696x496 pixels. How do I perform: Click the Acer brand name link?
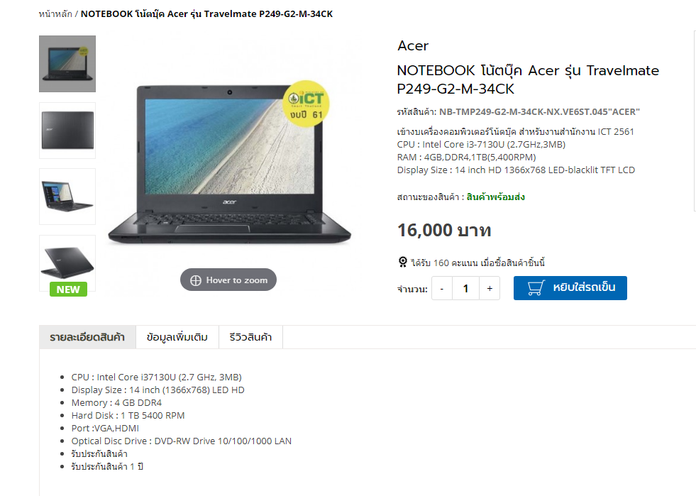(413, 45)
